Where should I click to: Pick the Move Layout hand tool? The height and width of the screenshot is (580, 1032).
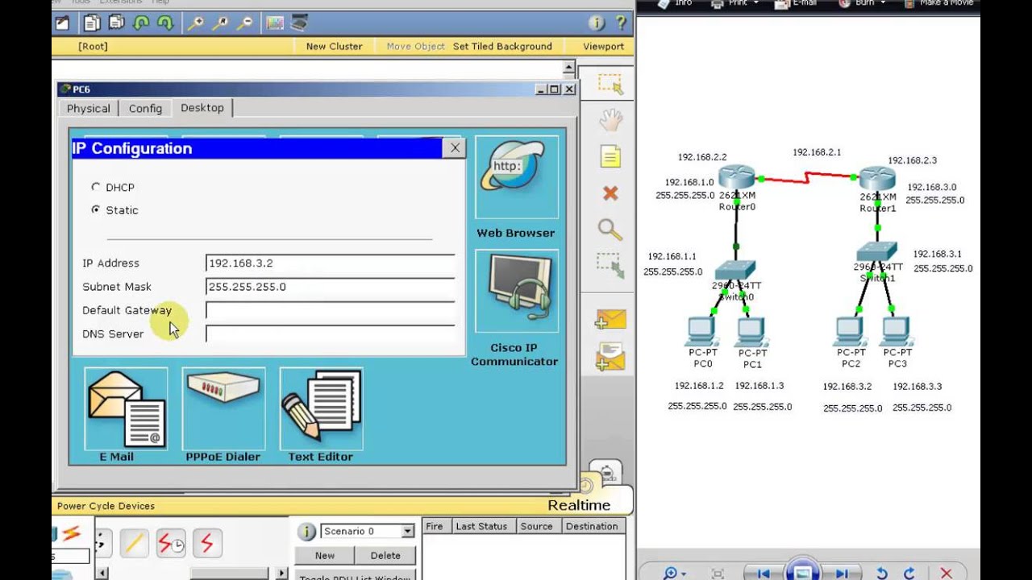click(610, 121)
